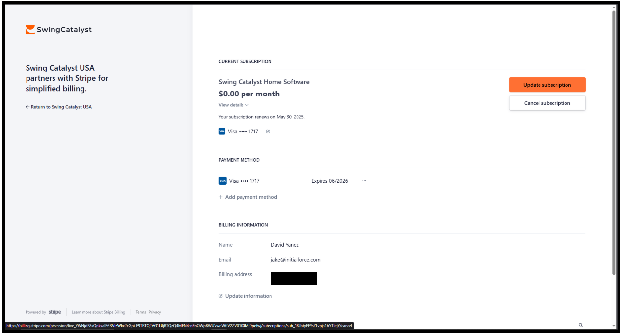Click the email jake@initialforce.com

[x=296, y=260]
